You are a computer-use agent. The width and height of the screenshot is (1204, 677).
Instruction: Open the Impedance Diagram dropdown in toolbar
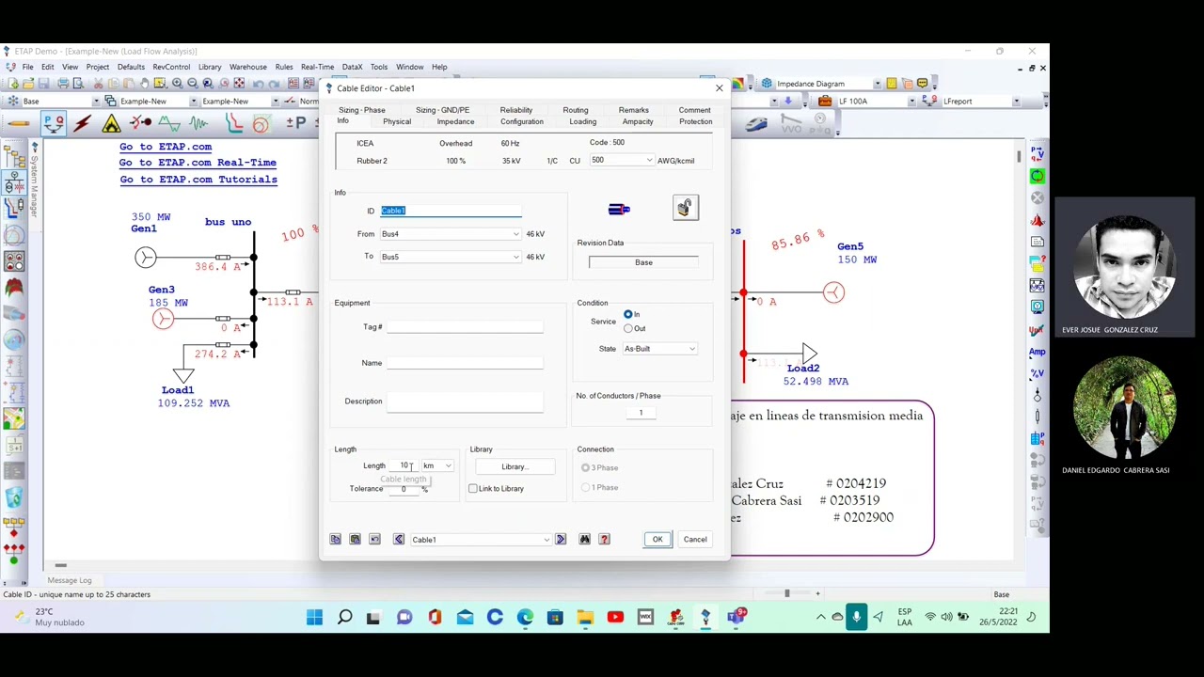tap(877, 84)
